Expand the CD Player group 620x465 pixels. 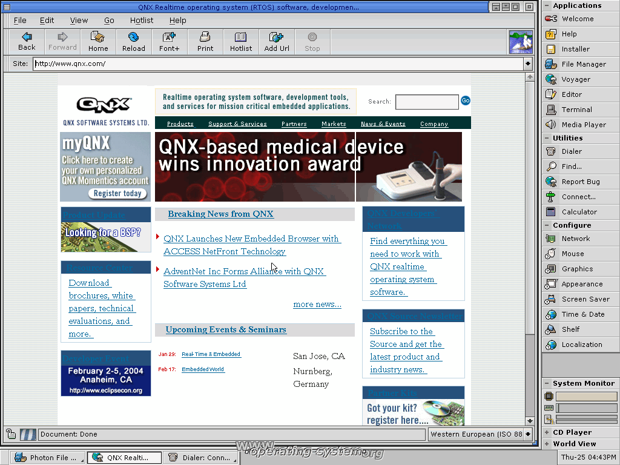pos(547,432)
